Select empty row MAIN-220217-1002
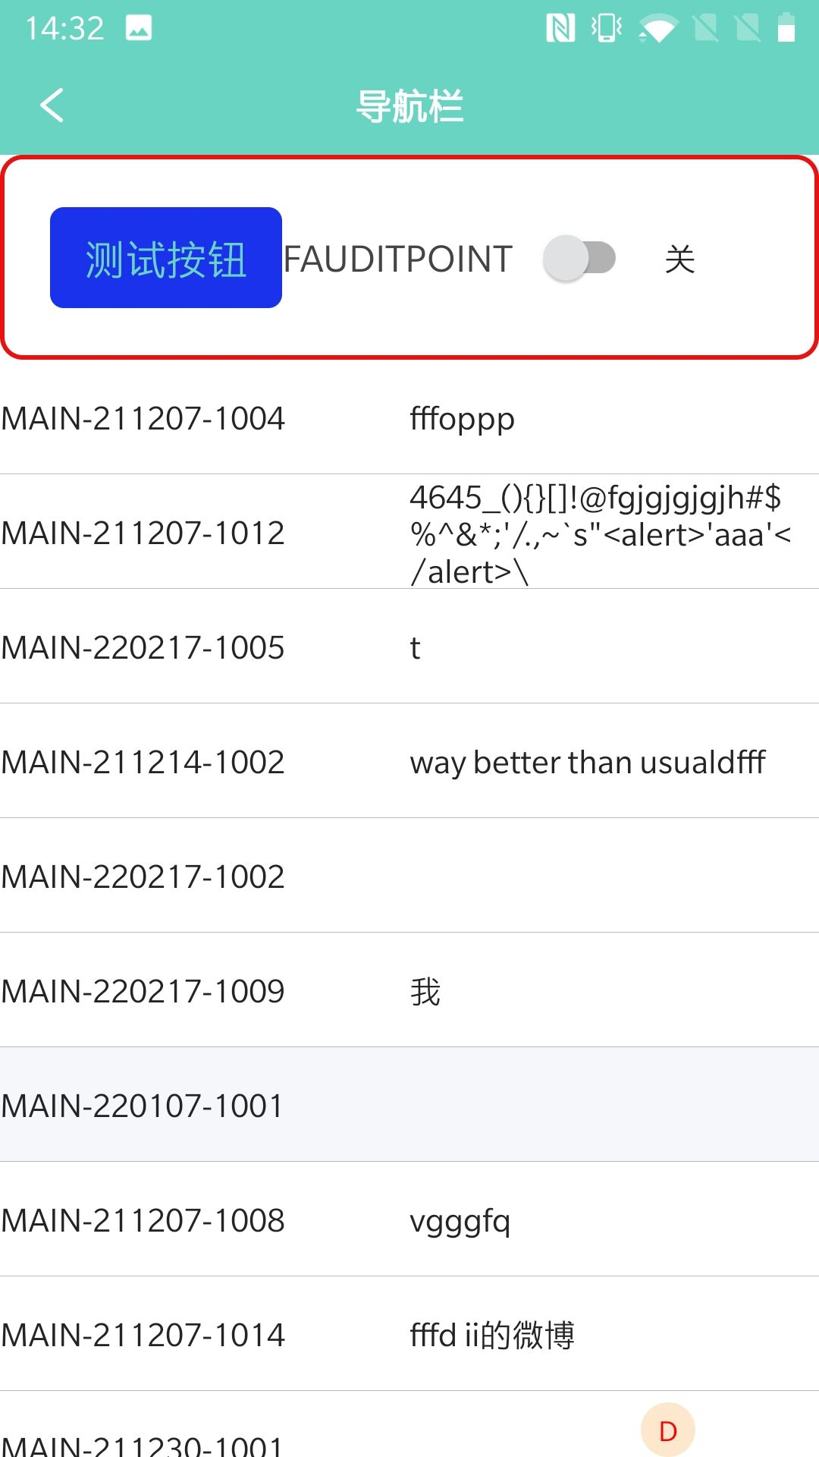Screen dimensions: 819x1457 click(409, 876)
